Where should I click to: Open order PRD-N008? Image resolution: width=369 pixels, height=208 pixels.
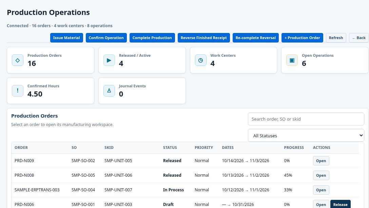pos(321,175)
